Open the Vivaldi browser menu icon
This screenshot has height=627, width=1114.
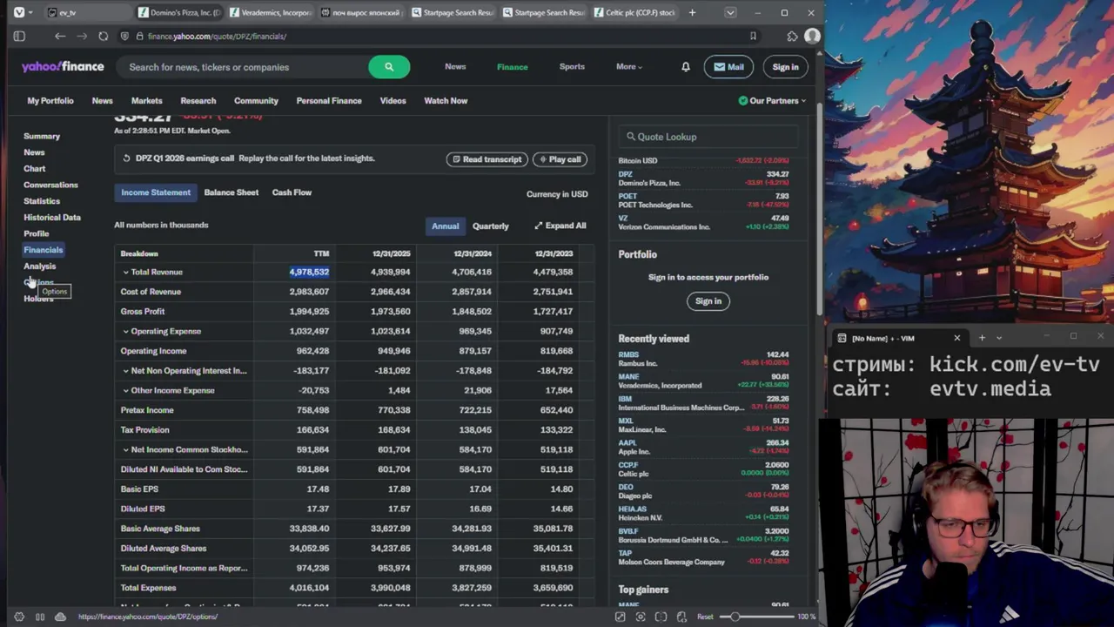[19, 12]
